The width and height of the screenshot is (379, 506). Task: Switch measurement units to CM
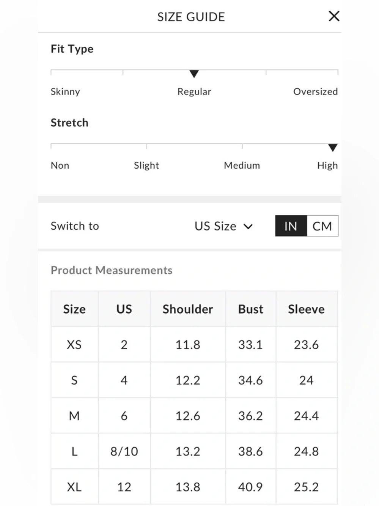tap(322, 226)
